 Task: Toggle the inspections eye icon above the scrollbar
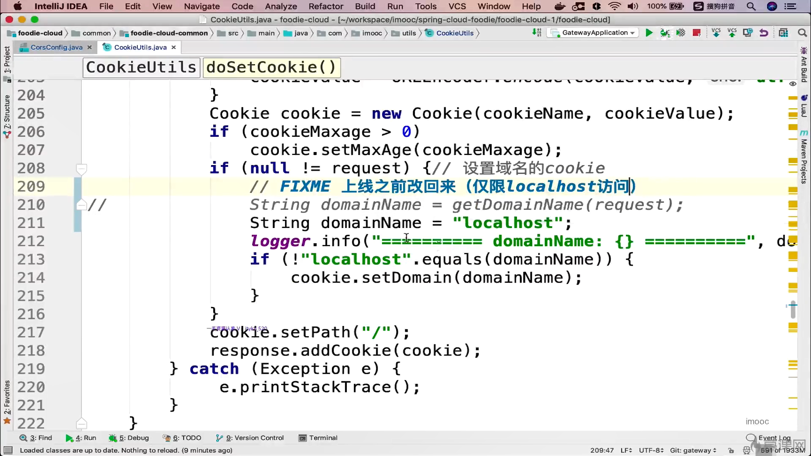click(793, 84)
